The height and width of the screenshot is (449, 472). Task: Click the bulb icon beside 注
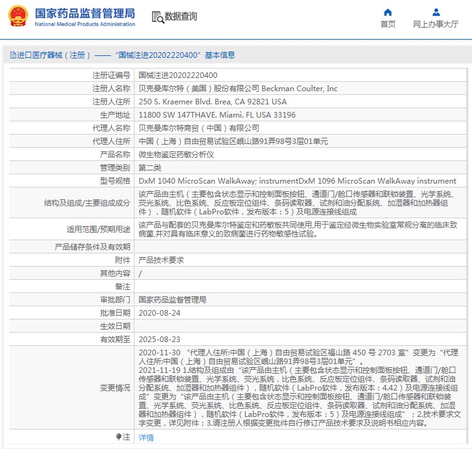pyautogui.click(x=119, y=436)
